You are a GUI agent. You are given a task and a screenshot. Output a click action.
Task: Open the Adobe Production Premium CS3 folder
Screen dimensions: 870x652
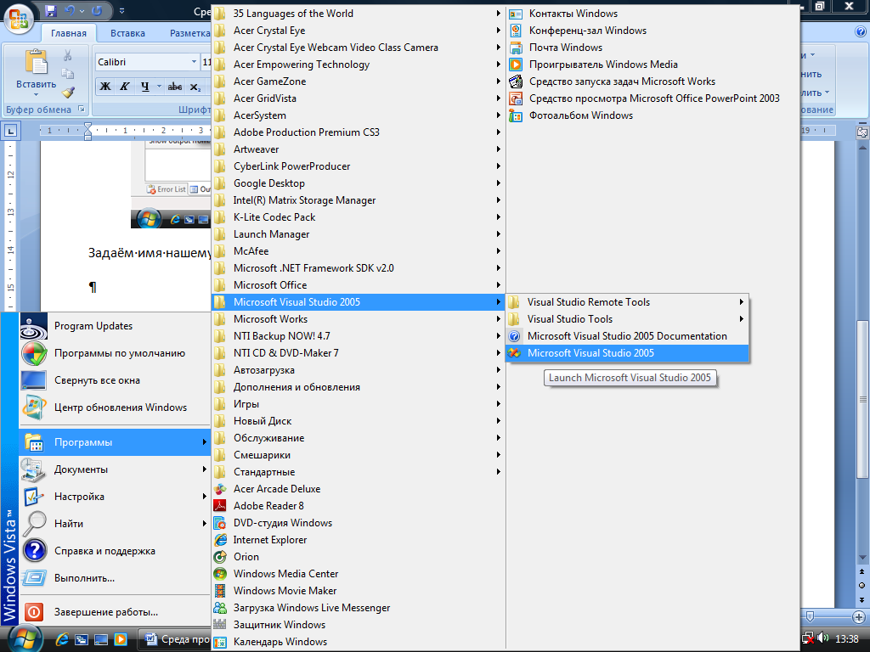tap(359, 132)
